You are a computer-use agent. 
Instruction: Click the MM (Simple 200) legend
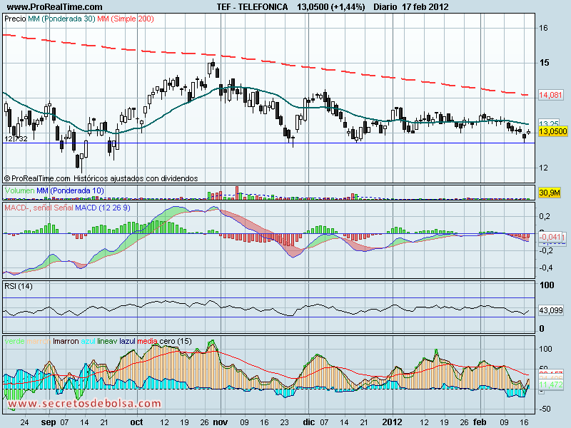[x=126, y=19]
